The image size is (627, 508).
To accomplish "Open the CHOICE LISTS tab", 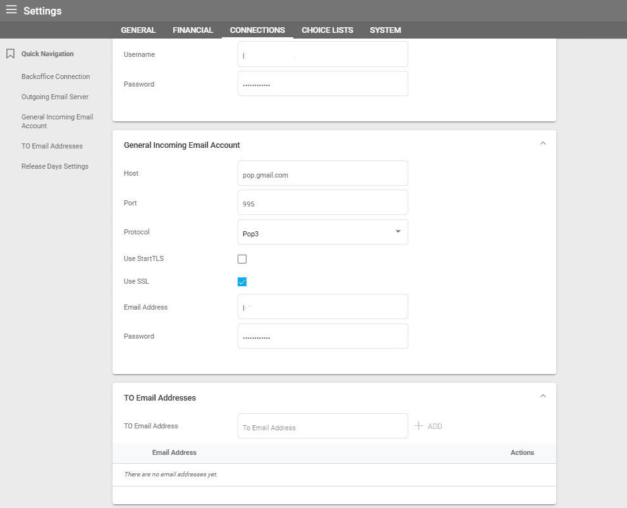I will coord(327,30).
